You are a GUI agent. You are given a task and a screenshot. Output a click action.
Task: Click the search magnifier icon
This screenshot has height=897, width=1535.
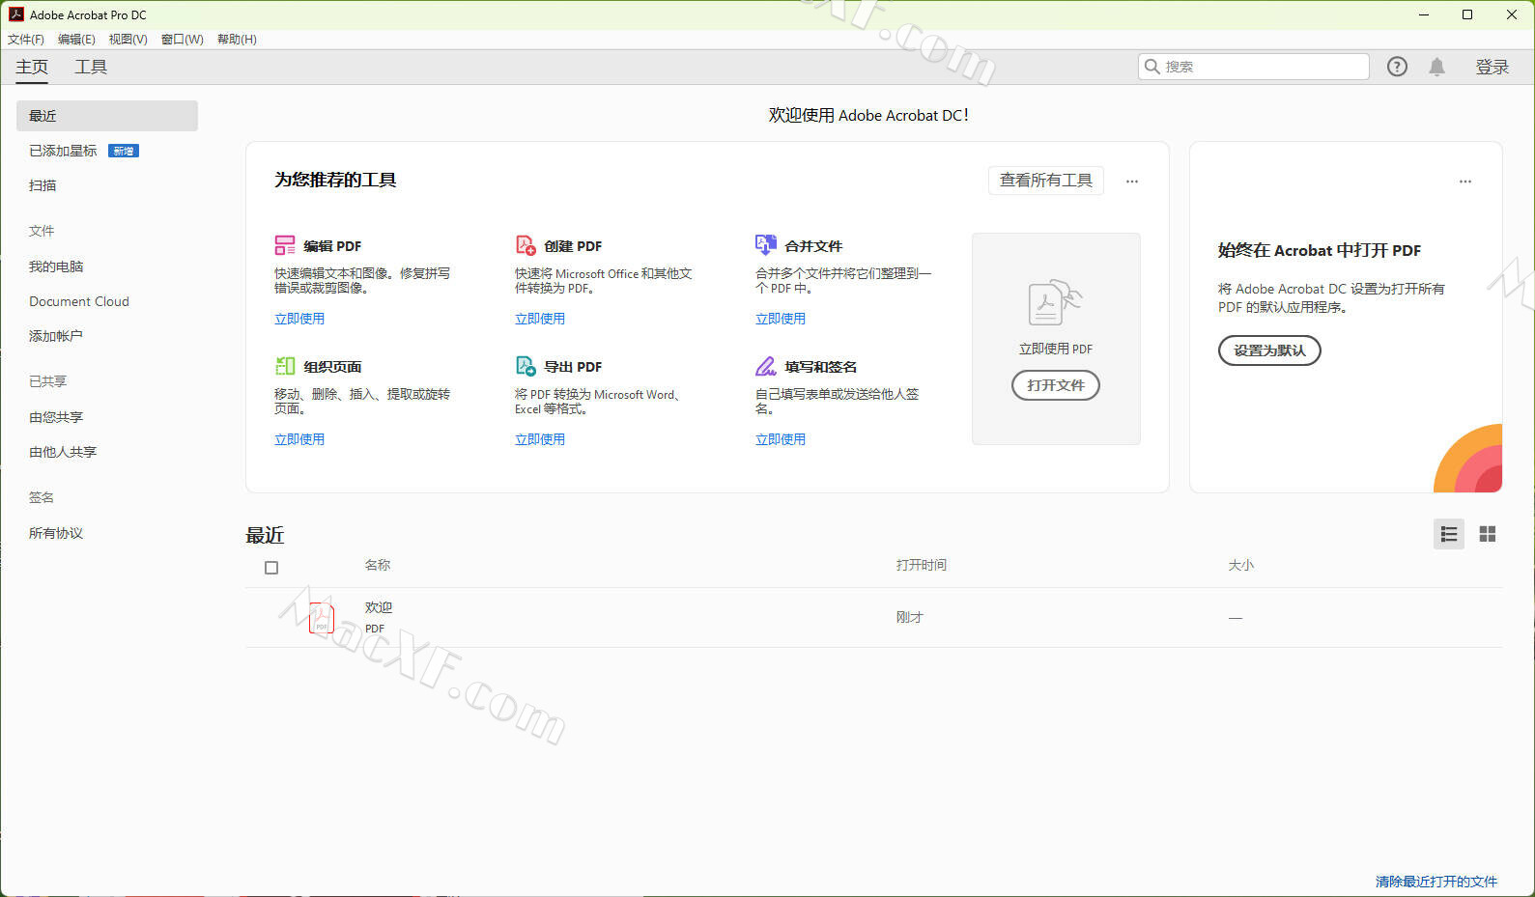pyautogui.click(x=1151, y=67)
